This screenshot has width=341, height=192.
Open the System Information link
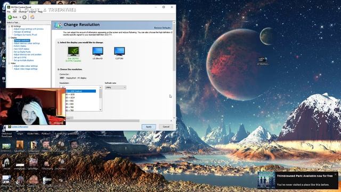tap(20, 127)
